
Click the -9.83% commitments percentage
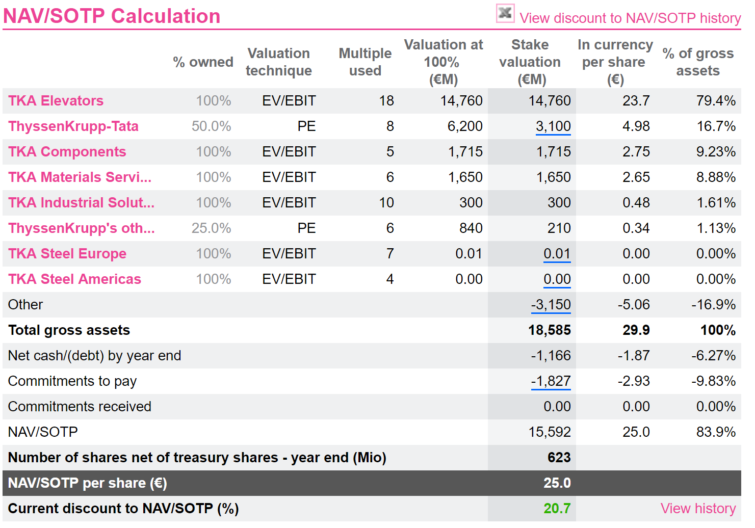click(x=714, y=381)
